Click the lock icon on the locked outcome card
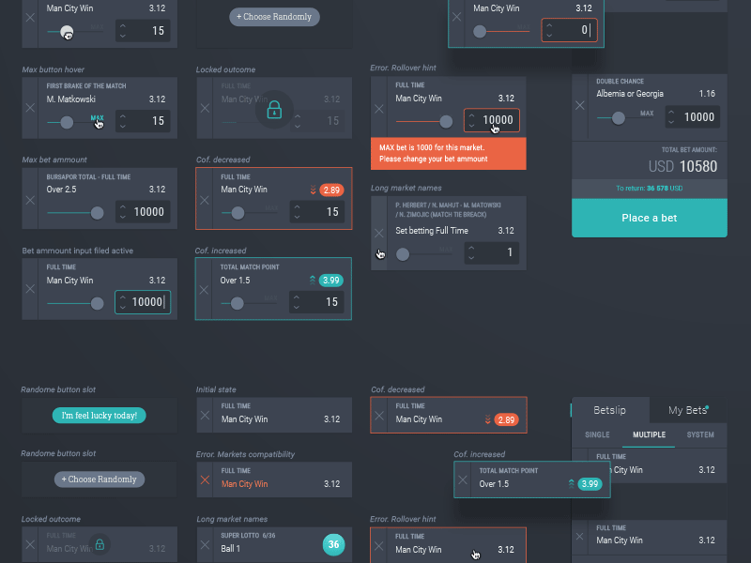Image resolution: width=751 pixels, height=563 pixels. tap(274, 110)
